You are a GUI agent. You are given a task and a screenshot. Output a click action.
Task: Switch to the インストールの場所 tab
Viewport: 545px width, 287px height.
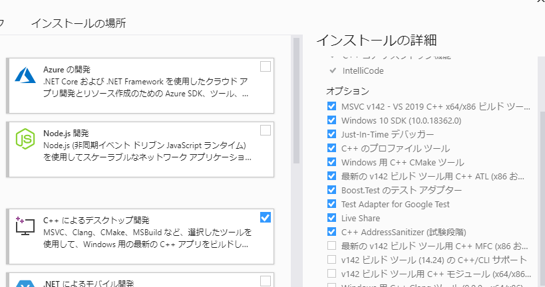pyautogui.click(x=79, y=24)
